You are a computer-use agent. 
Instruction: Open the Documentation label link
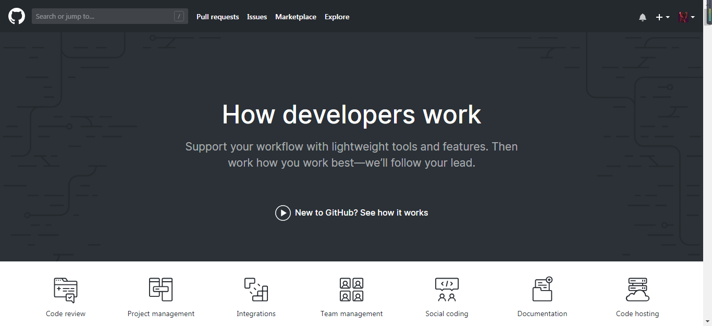point(542,314)
